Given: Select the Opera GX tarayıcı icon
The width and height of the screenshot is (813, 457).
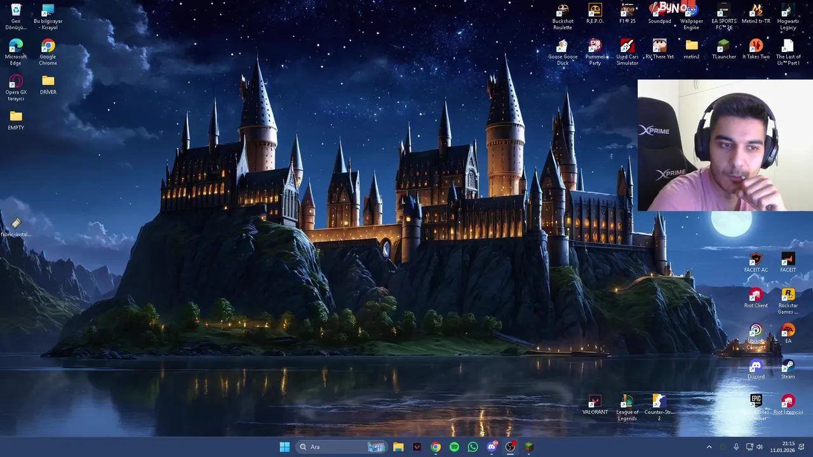Looking at the screenshot, I should tap(16, 88).
